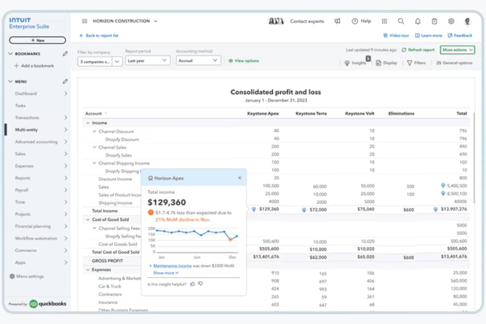Open General options for the report
The height and width of the screenshot is (324, 486).
click(x=454, y=63)
